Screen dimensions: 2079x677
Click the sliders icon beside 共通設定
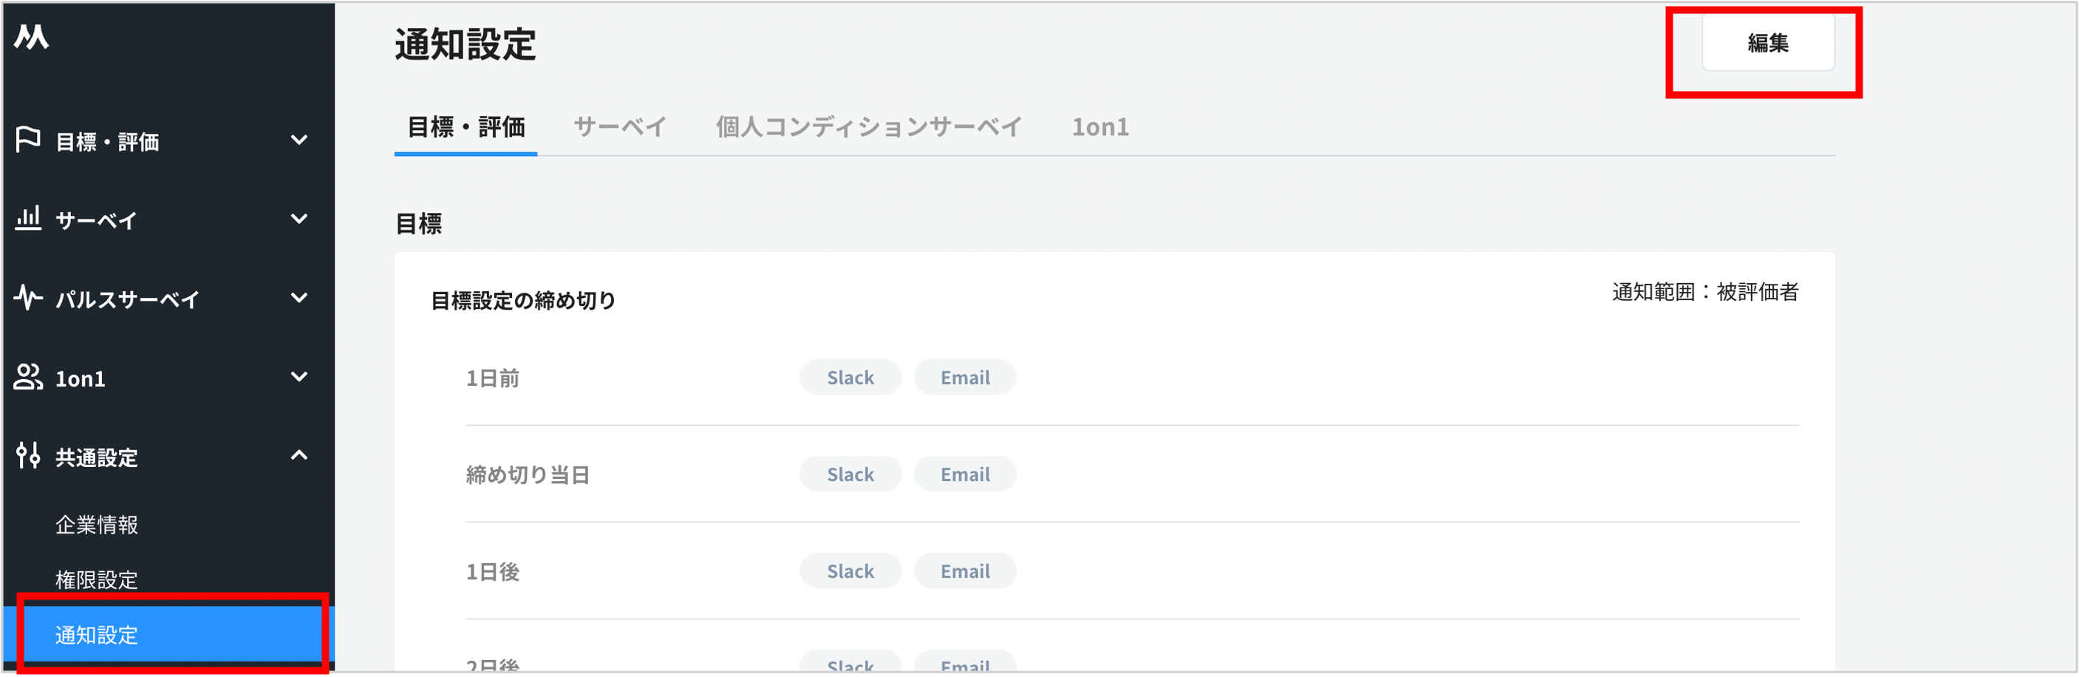[x=28, y=456]
